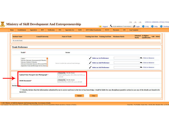Click the 'Select as 3rd Preference' link
The image size is (169, 127).
(101, 67)
